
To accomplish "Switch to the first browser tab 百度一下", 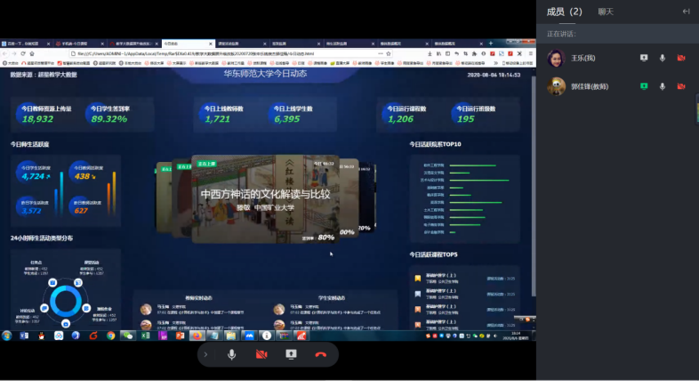I will tap(26, 44).
